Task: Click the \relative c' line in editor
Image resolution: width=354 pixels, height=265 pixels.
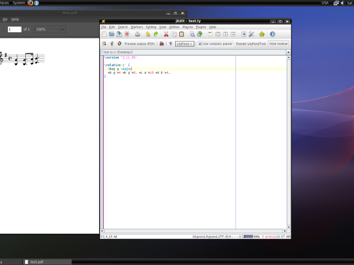Action: point(117,65)
